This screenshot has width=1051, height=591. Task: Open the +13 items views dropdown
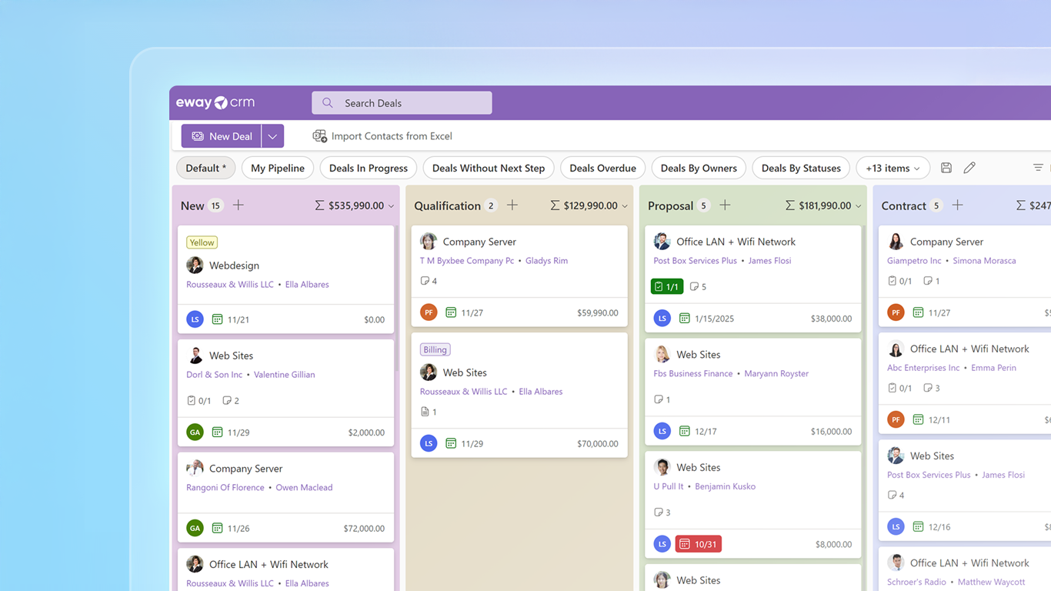click(893, 167)
